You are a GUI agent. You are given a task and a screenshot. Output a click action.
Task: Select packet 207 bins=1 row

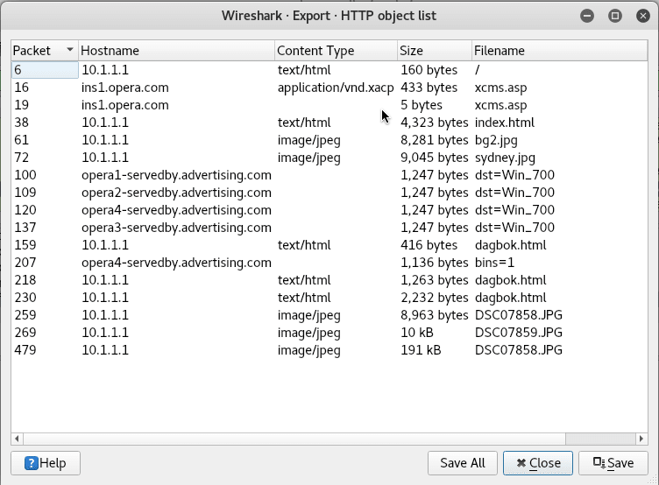point(329,263)
